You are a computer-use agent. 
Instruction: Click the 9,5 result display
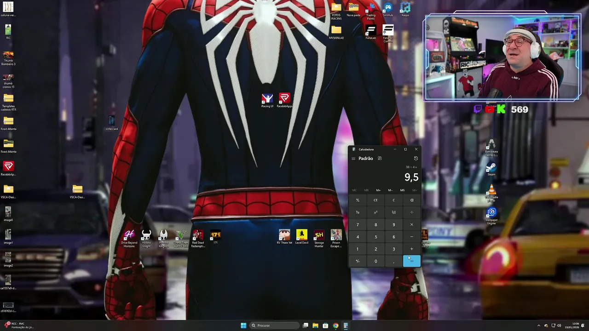click(411, 177)
